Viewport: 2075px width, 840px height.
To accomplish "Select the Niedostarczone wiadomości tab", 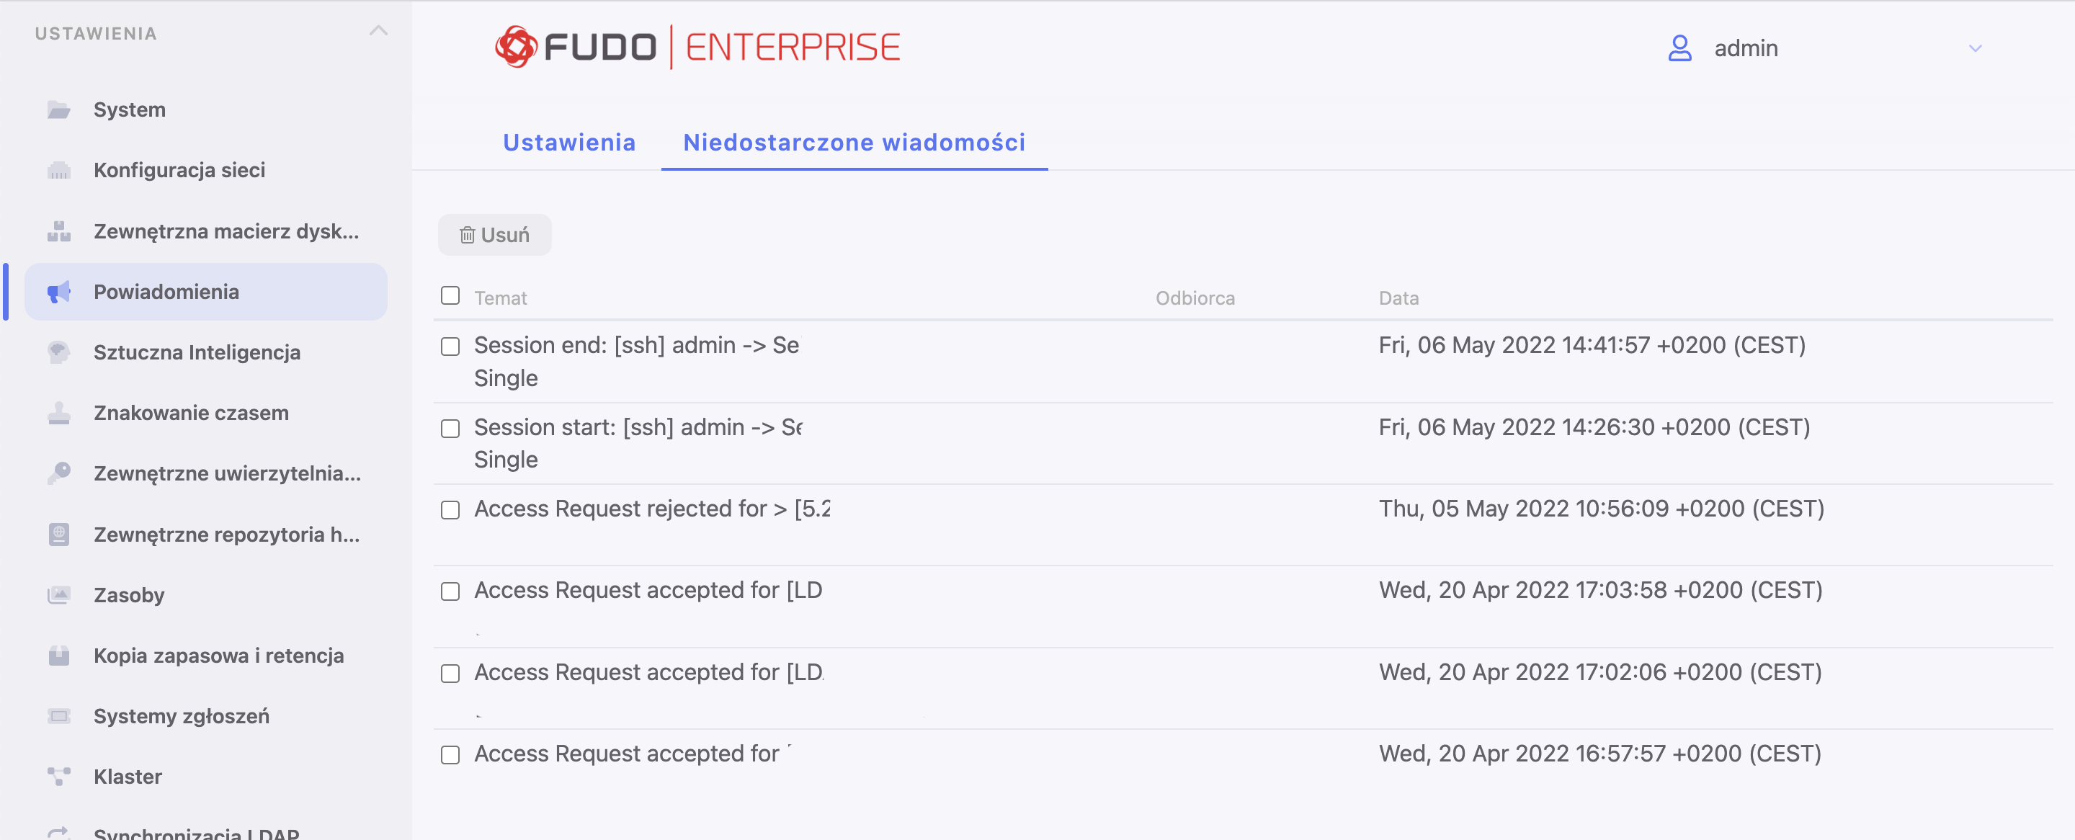I will (854, 142).
